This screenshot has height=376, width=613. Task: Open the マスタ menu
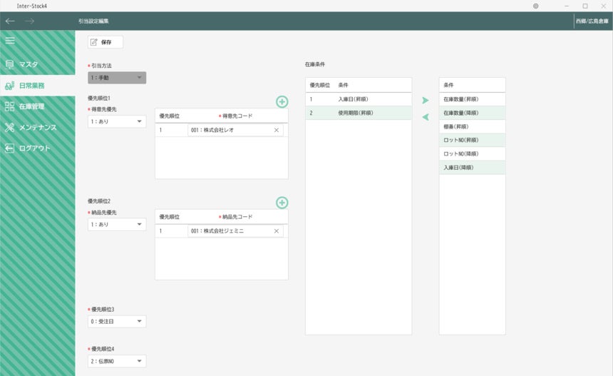[37, 64]
